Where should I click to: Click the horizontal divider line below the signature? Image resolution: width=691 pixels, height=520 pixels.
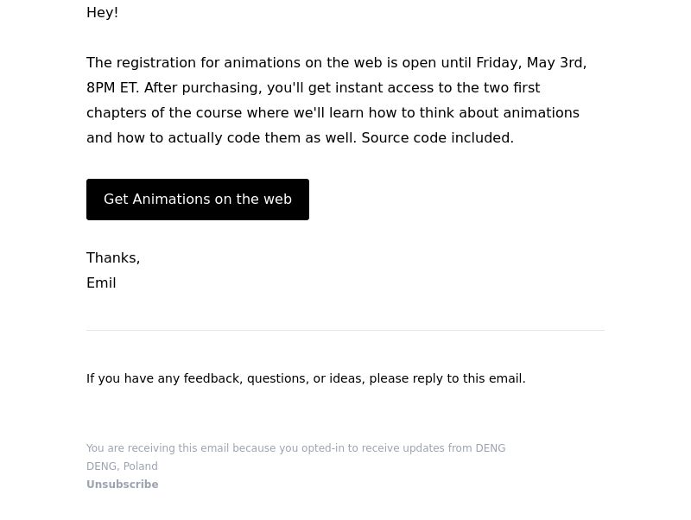pyautogui.click(x=345, y=330)
